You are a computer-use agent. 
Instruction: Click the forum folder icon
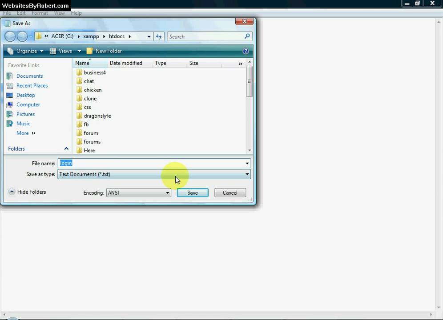coord(79,133)
